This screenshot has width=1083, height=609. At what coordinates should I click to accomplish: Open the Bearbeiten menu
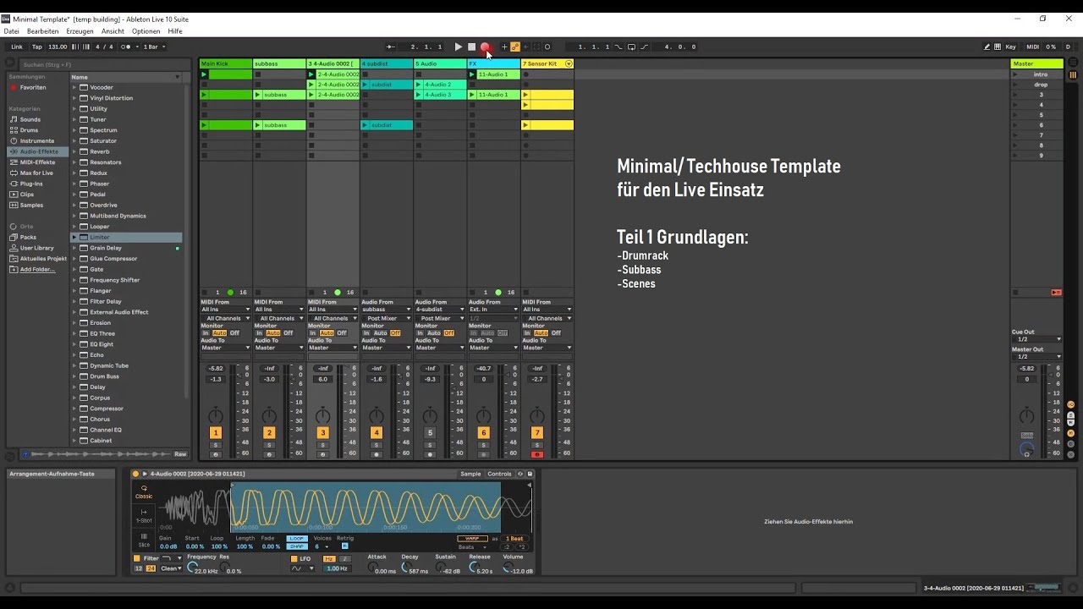(x=43, y=31)
